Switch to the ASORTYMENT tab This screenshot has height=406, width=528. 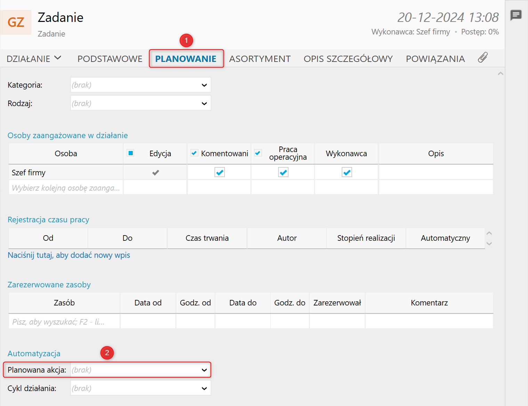pyautogui.click(x=260, y=59)
